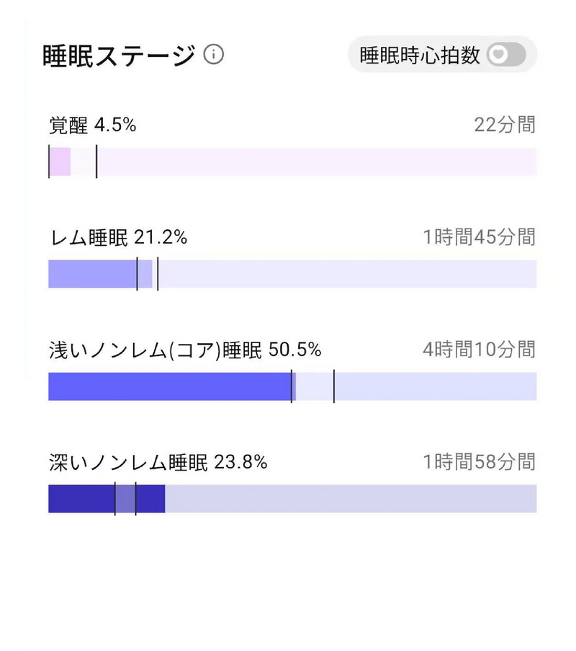The width and height of the screenshot is (576, 651).
Task: Click the 睡眠ステージ heading
Action: [119, 56]
